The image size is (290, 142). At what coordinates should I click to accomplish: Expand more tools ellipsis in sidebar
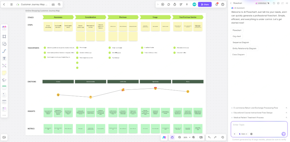(x=4, y=115)
